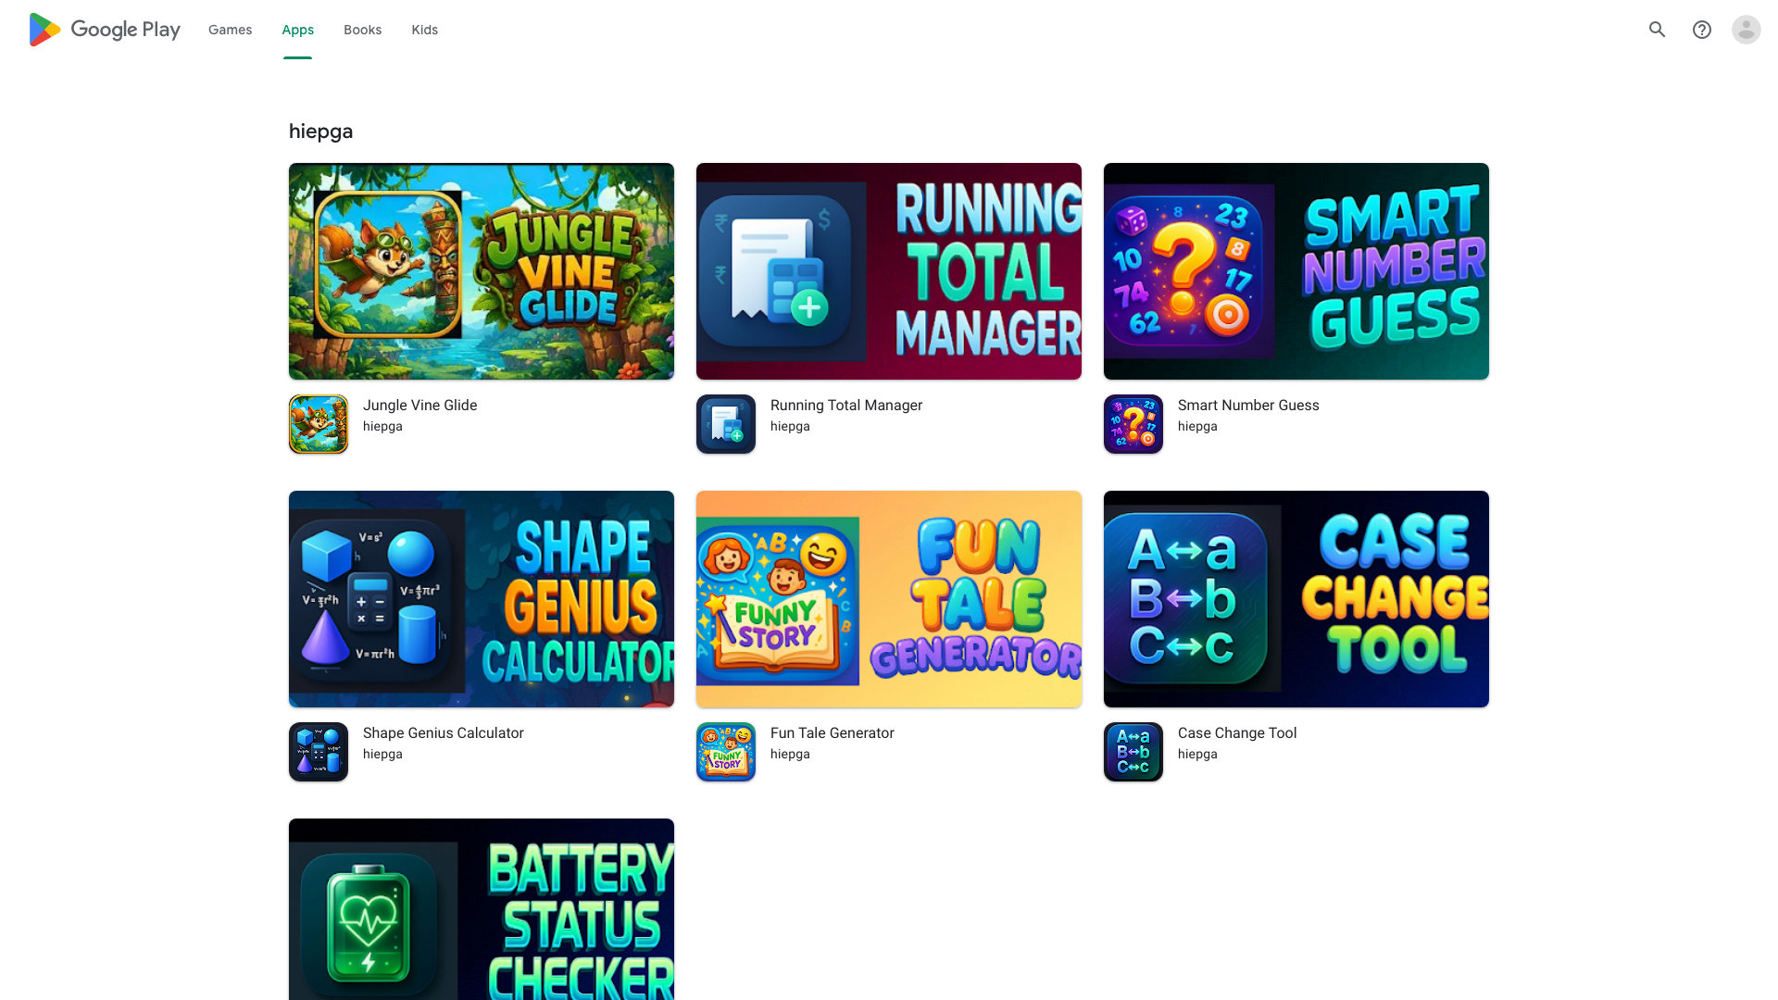
Task: Click the Running Total Manager app icon
Action: tap(726, 424)
